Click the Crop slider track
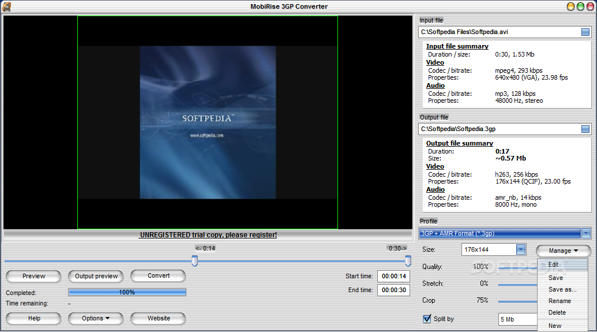This screenshot has width=597, height=332. (x=518, y=301)
